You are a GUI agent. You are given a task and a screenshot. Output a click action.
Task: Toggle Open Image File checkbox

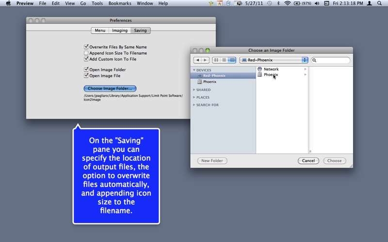click(86, 76)
